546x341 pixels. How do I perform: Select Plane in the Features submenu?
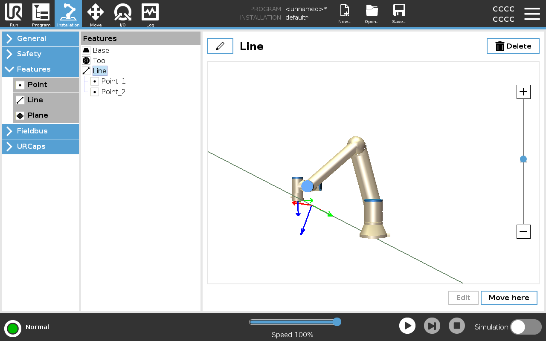point(46,116)
